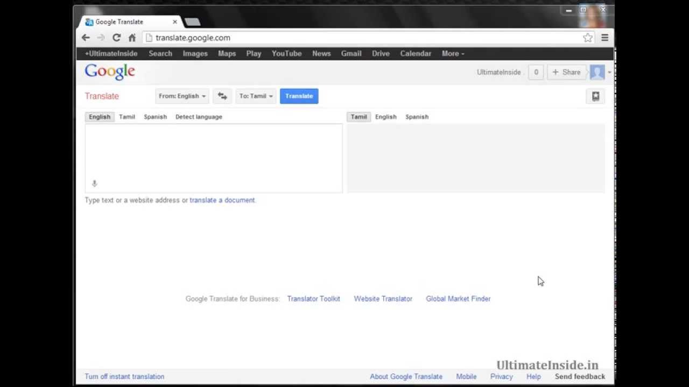The height and width of the screenshot is (387, 689).
Task: Click the UltimateInside account name
Action: [x=498, y=72]
